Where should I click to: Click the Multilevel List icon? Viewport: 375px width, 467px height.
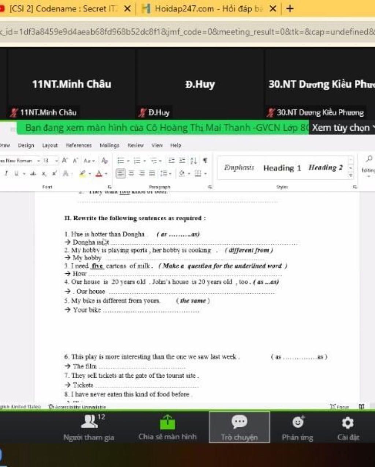point(153,161)
